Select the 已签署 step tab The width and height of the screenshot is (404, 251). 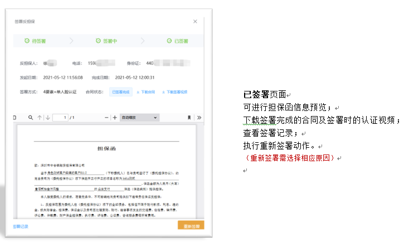click(177, 41)
